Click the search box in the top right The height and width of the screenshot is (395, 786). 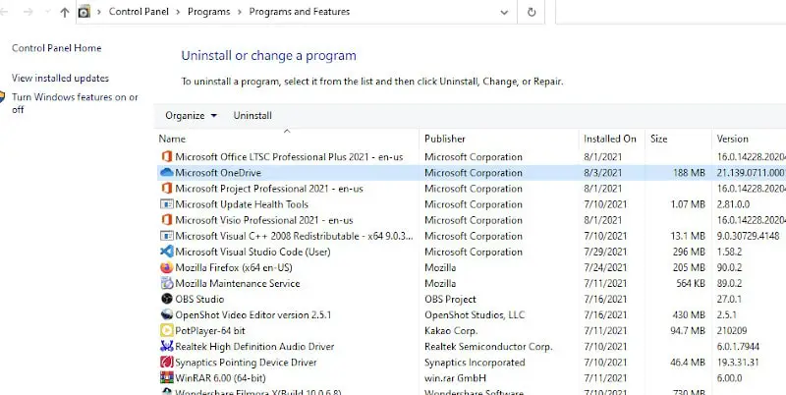[671, 12]
